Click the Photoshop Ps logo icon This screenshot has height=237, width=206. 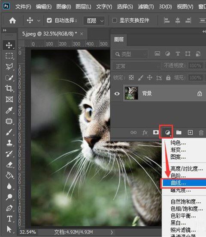[6, 6]
